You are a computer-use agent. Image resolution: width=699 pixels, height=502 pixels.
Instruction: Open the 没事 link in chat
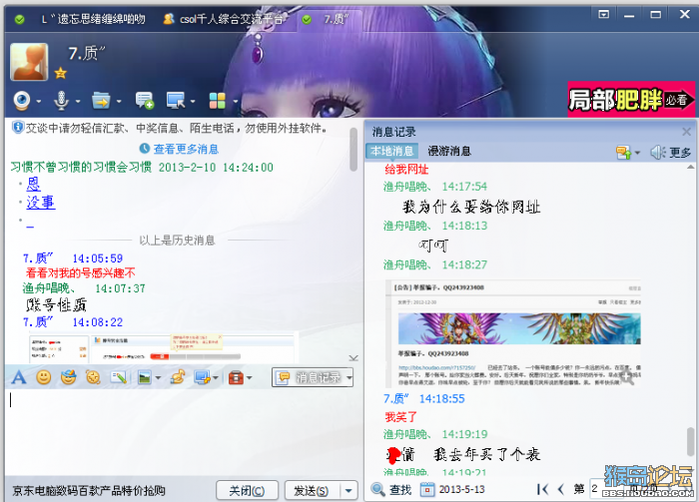(x=41, y=203)
